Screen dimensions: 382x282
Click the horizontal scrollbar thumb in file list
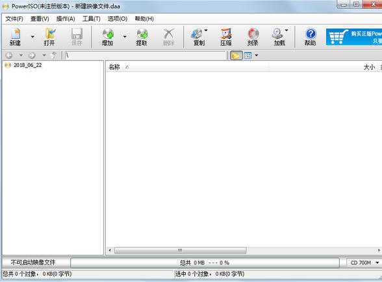181,250
